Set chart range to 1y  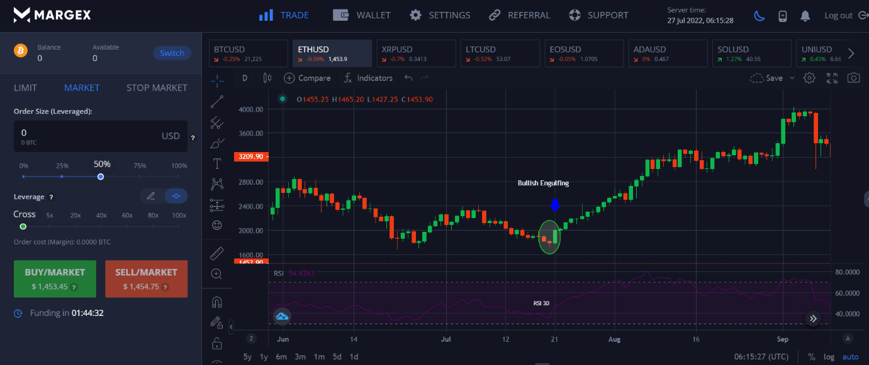tap(264, 357)
